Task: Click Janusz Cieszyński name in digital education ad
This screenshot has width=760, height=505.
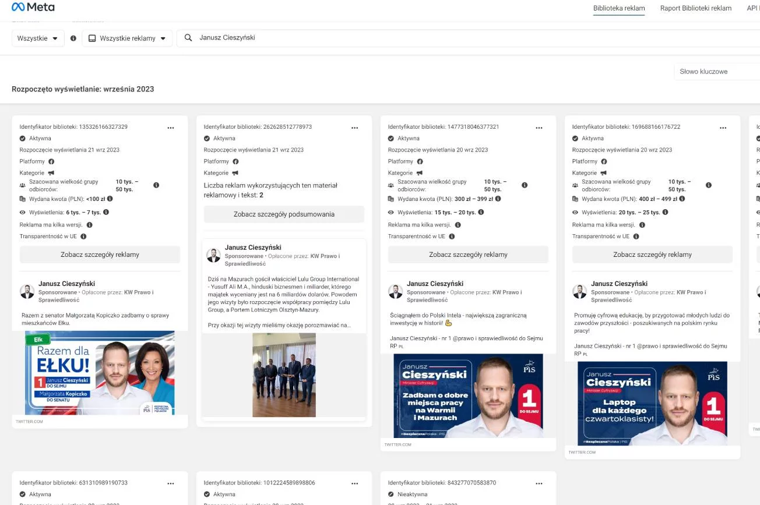Action: (619, 284)
